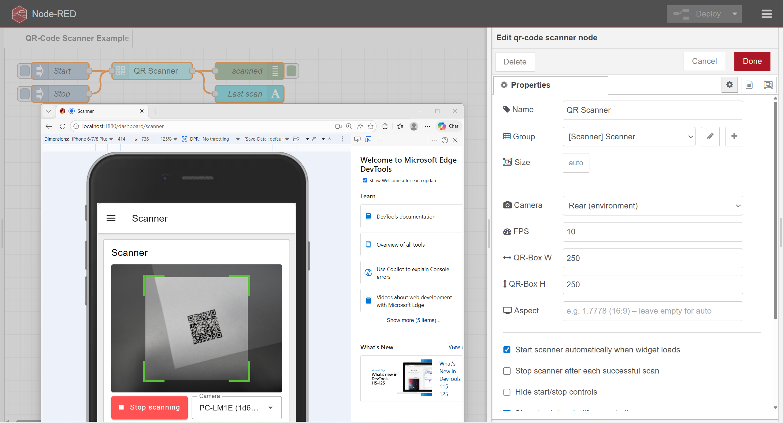This screenshot has width=783, height=423.
Task: Open the Edge favorites list icon
Action: point(400,126)
